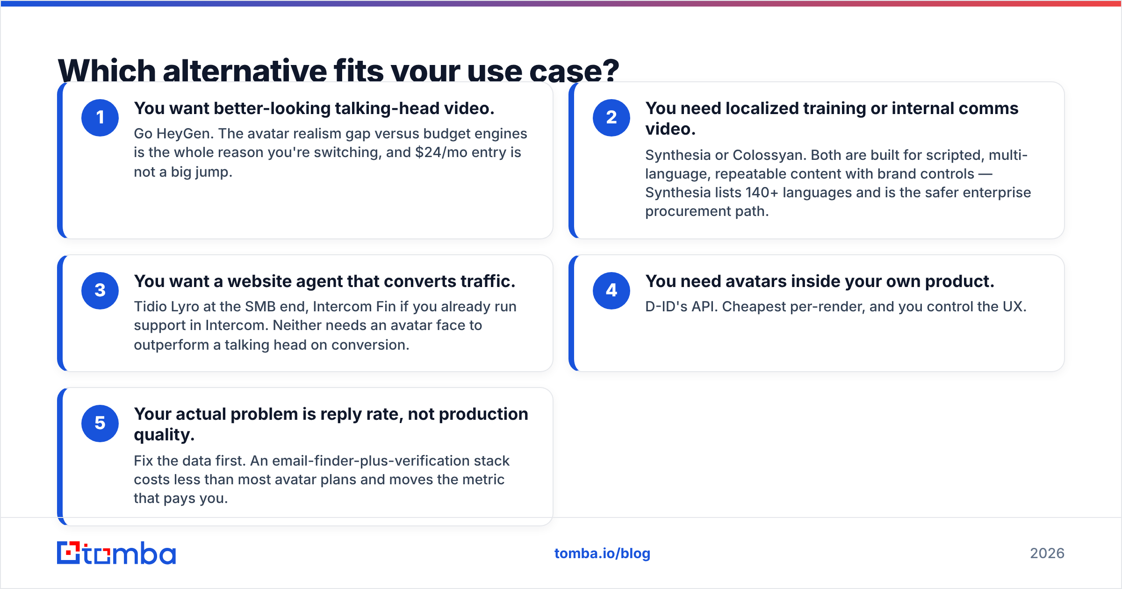Screen dimensions: 1122x589
Task: Click 'You want a website agent that converts traffic.' heading
Action: click(x=324, y=281)
